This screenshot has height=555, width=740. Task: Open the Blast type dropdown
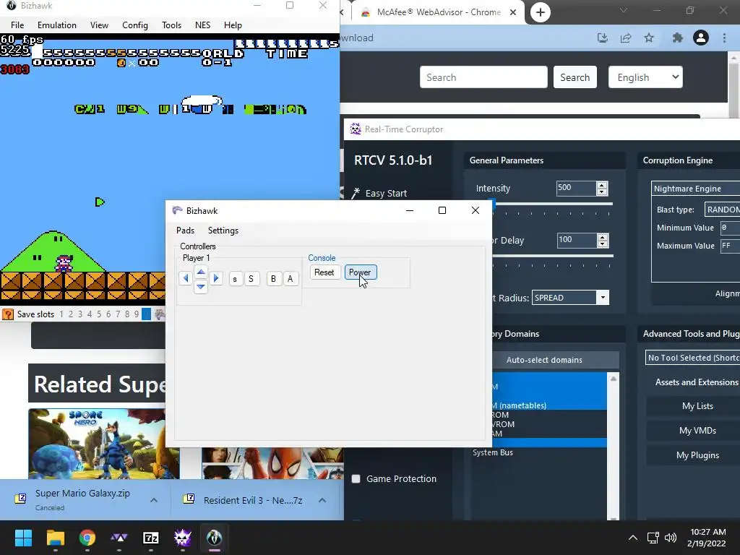[722, 210]
